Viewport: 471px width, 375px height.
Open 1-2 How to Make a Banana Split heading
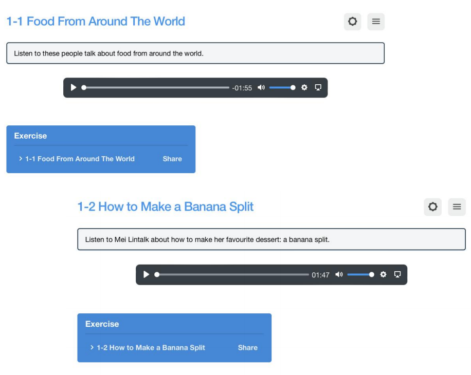coord(166,207)
